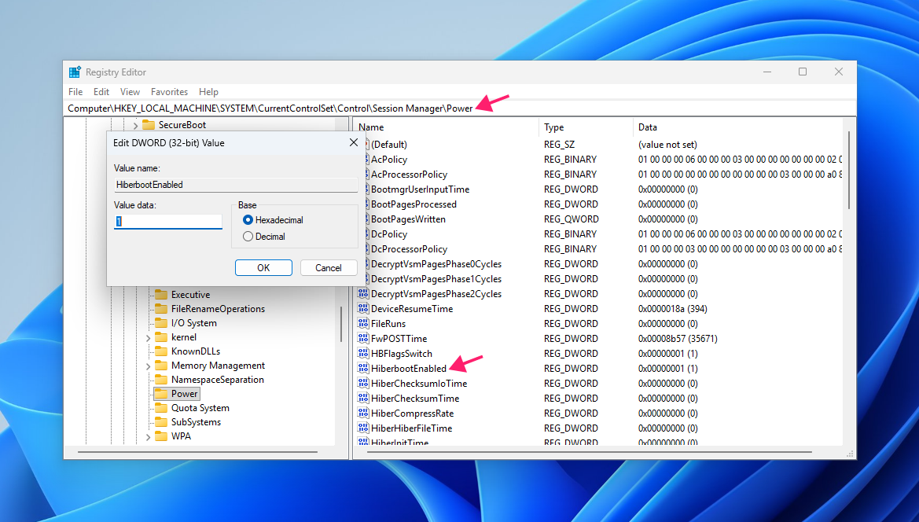The image size is (919, 522).
Task: Select the DecryptVsmPagesPhase1Cycles value name
Action: click(x=436, y=279)
